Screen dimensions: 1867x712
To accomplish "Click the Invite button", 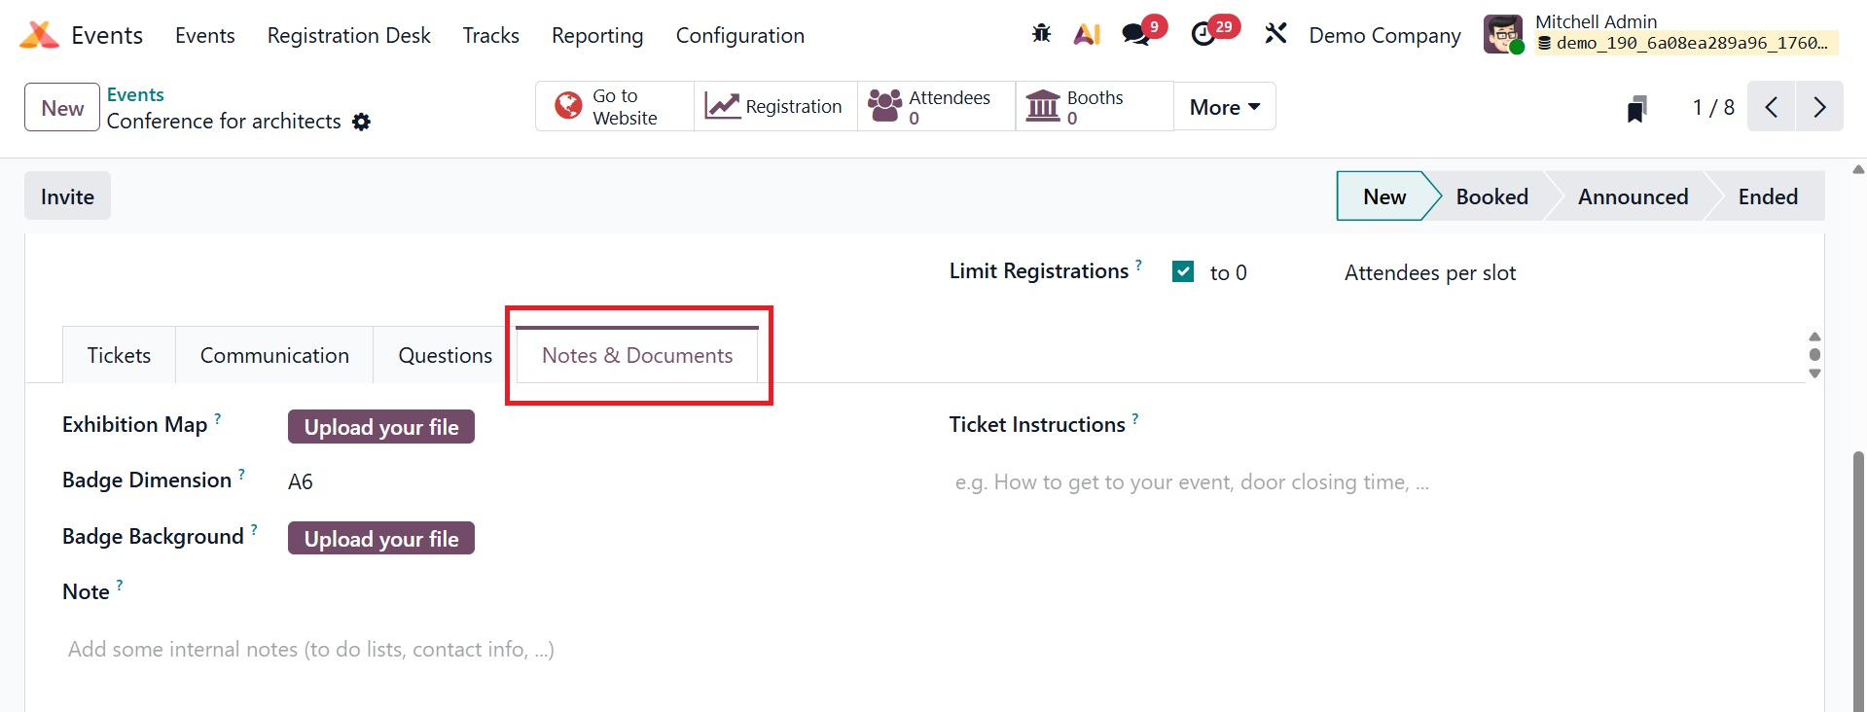I will coord(67,196).
